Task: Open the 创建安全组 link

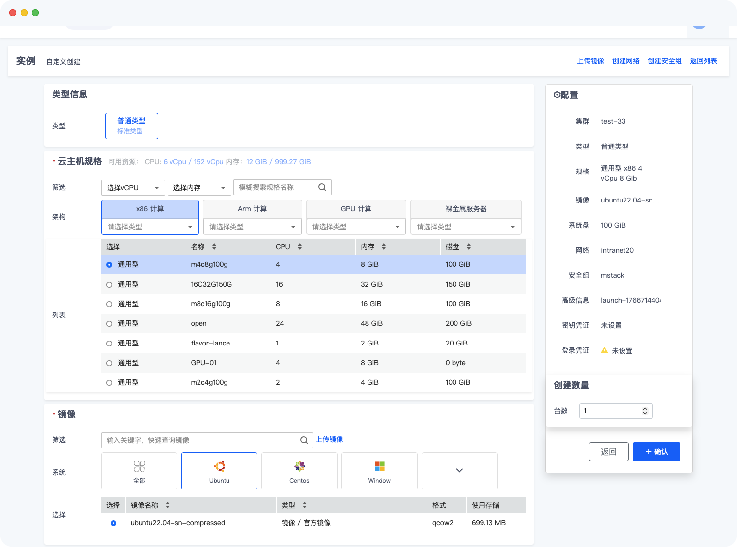Action: coord(664,61)
